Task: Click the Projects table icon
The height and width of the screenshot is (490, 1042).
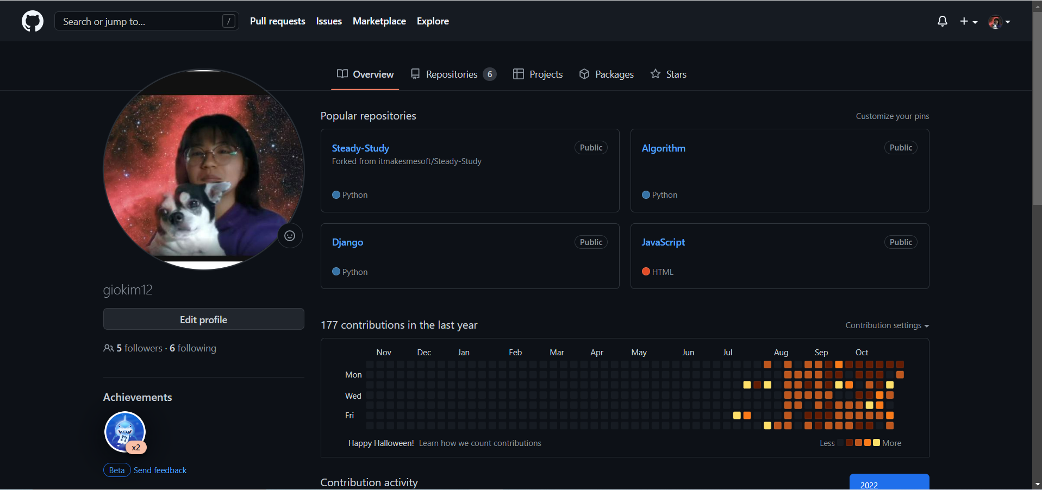Action: coord(519,74)
